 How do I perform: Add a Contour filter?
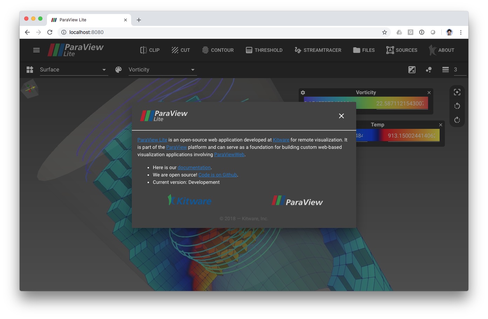(x=218, y=50)
